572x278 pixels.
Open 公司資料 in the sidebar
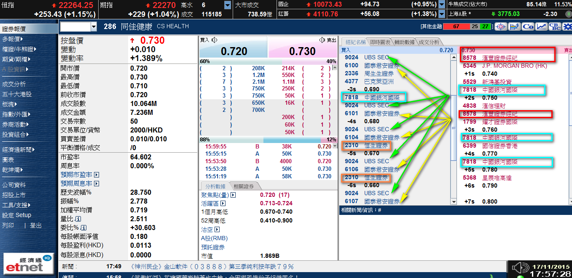coord(14,185)
